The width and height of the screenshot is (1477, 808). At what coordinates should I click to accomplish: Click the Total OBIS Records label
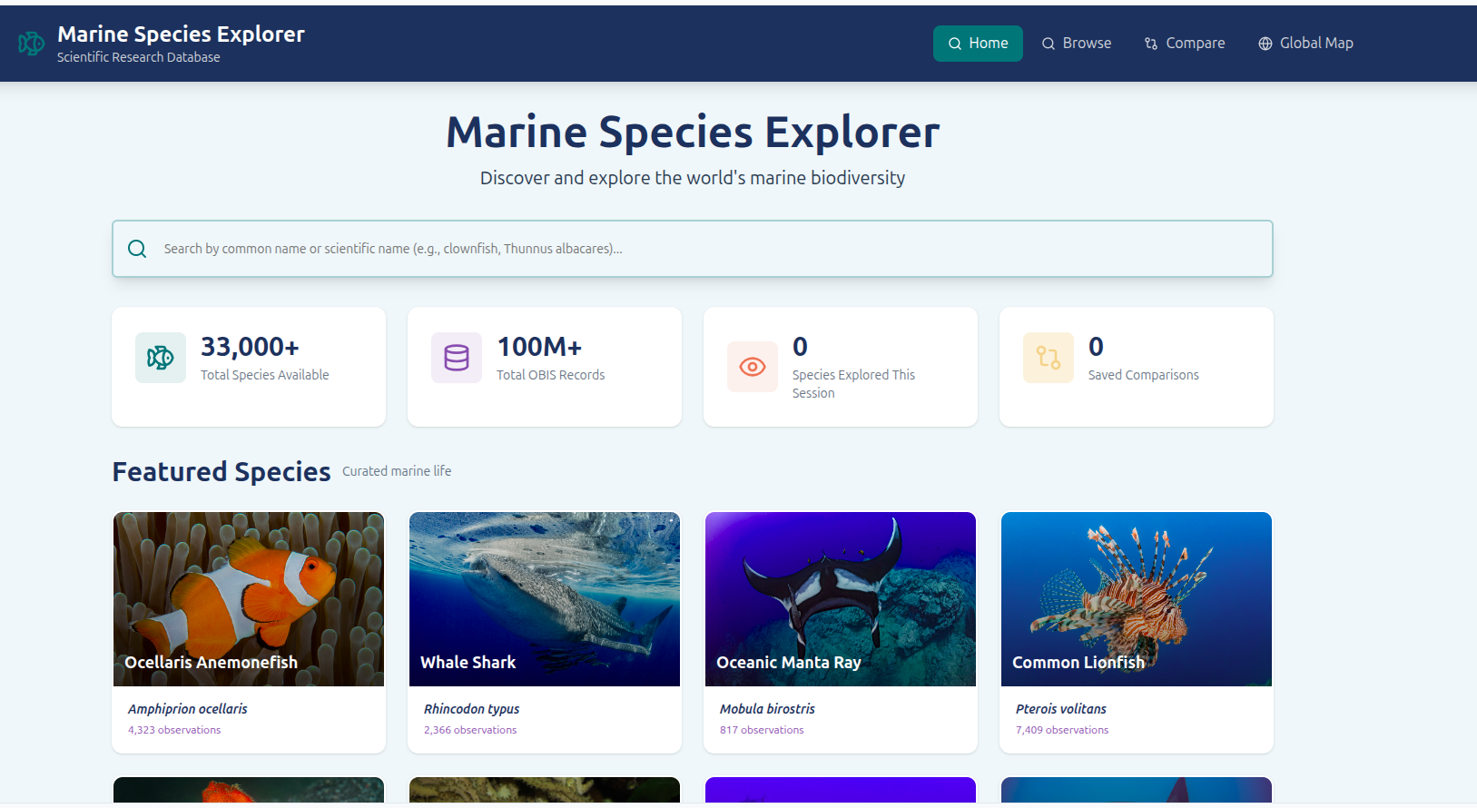point(551,375)
